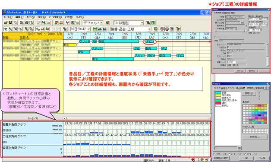Select the green 完成/受入済み color entry
Screen dimensions: 271x162
(226, 100)
